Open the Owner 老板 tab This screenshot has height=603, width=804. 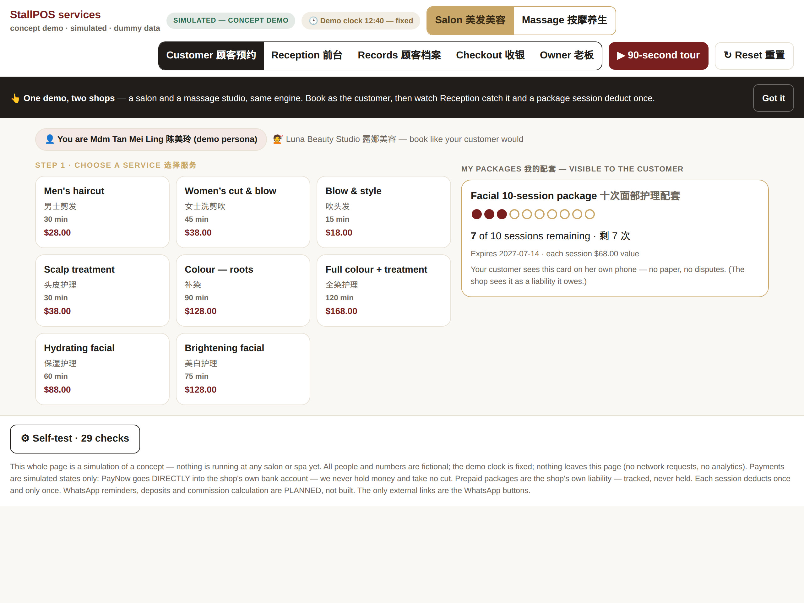coord(567,55)
